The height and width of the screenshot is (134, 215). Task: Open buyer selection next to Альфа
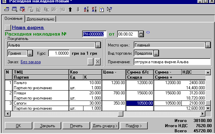tap(98, 45)
